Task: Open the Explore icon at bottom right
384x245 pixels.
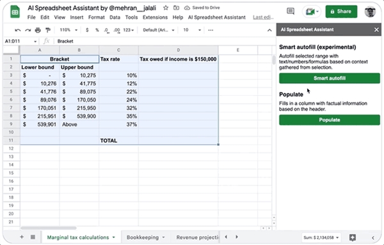Action: point(353,237)
